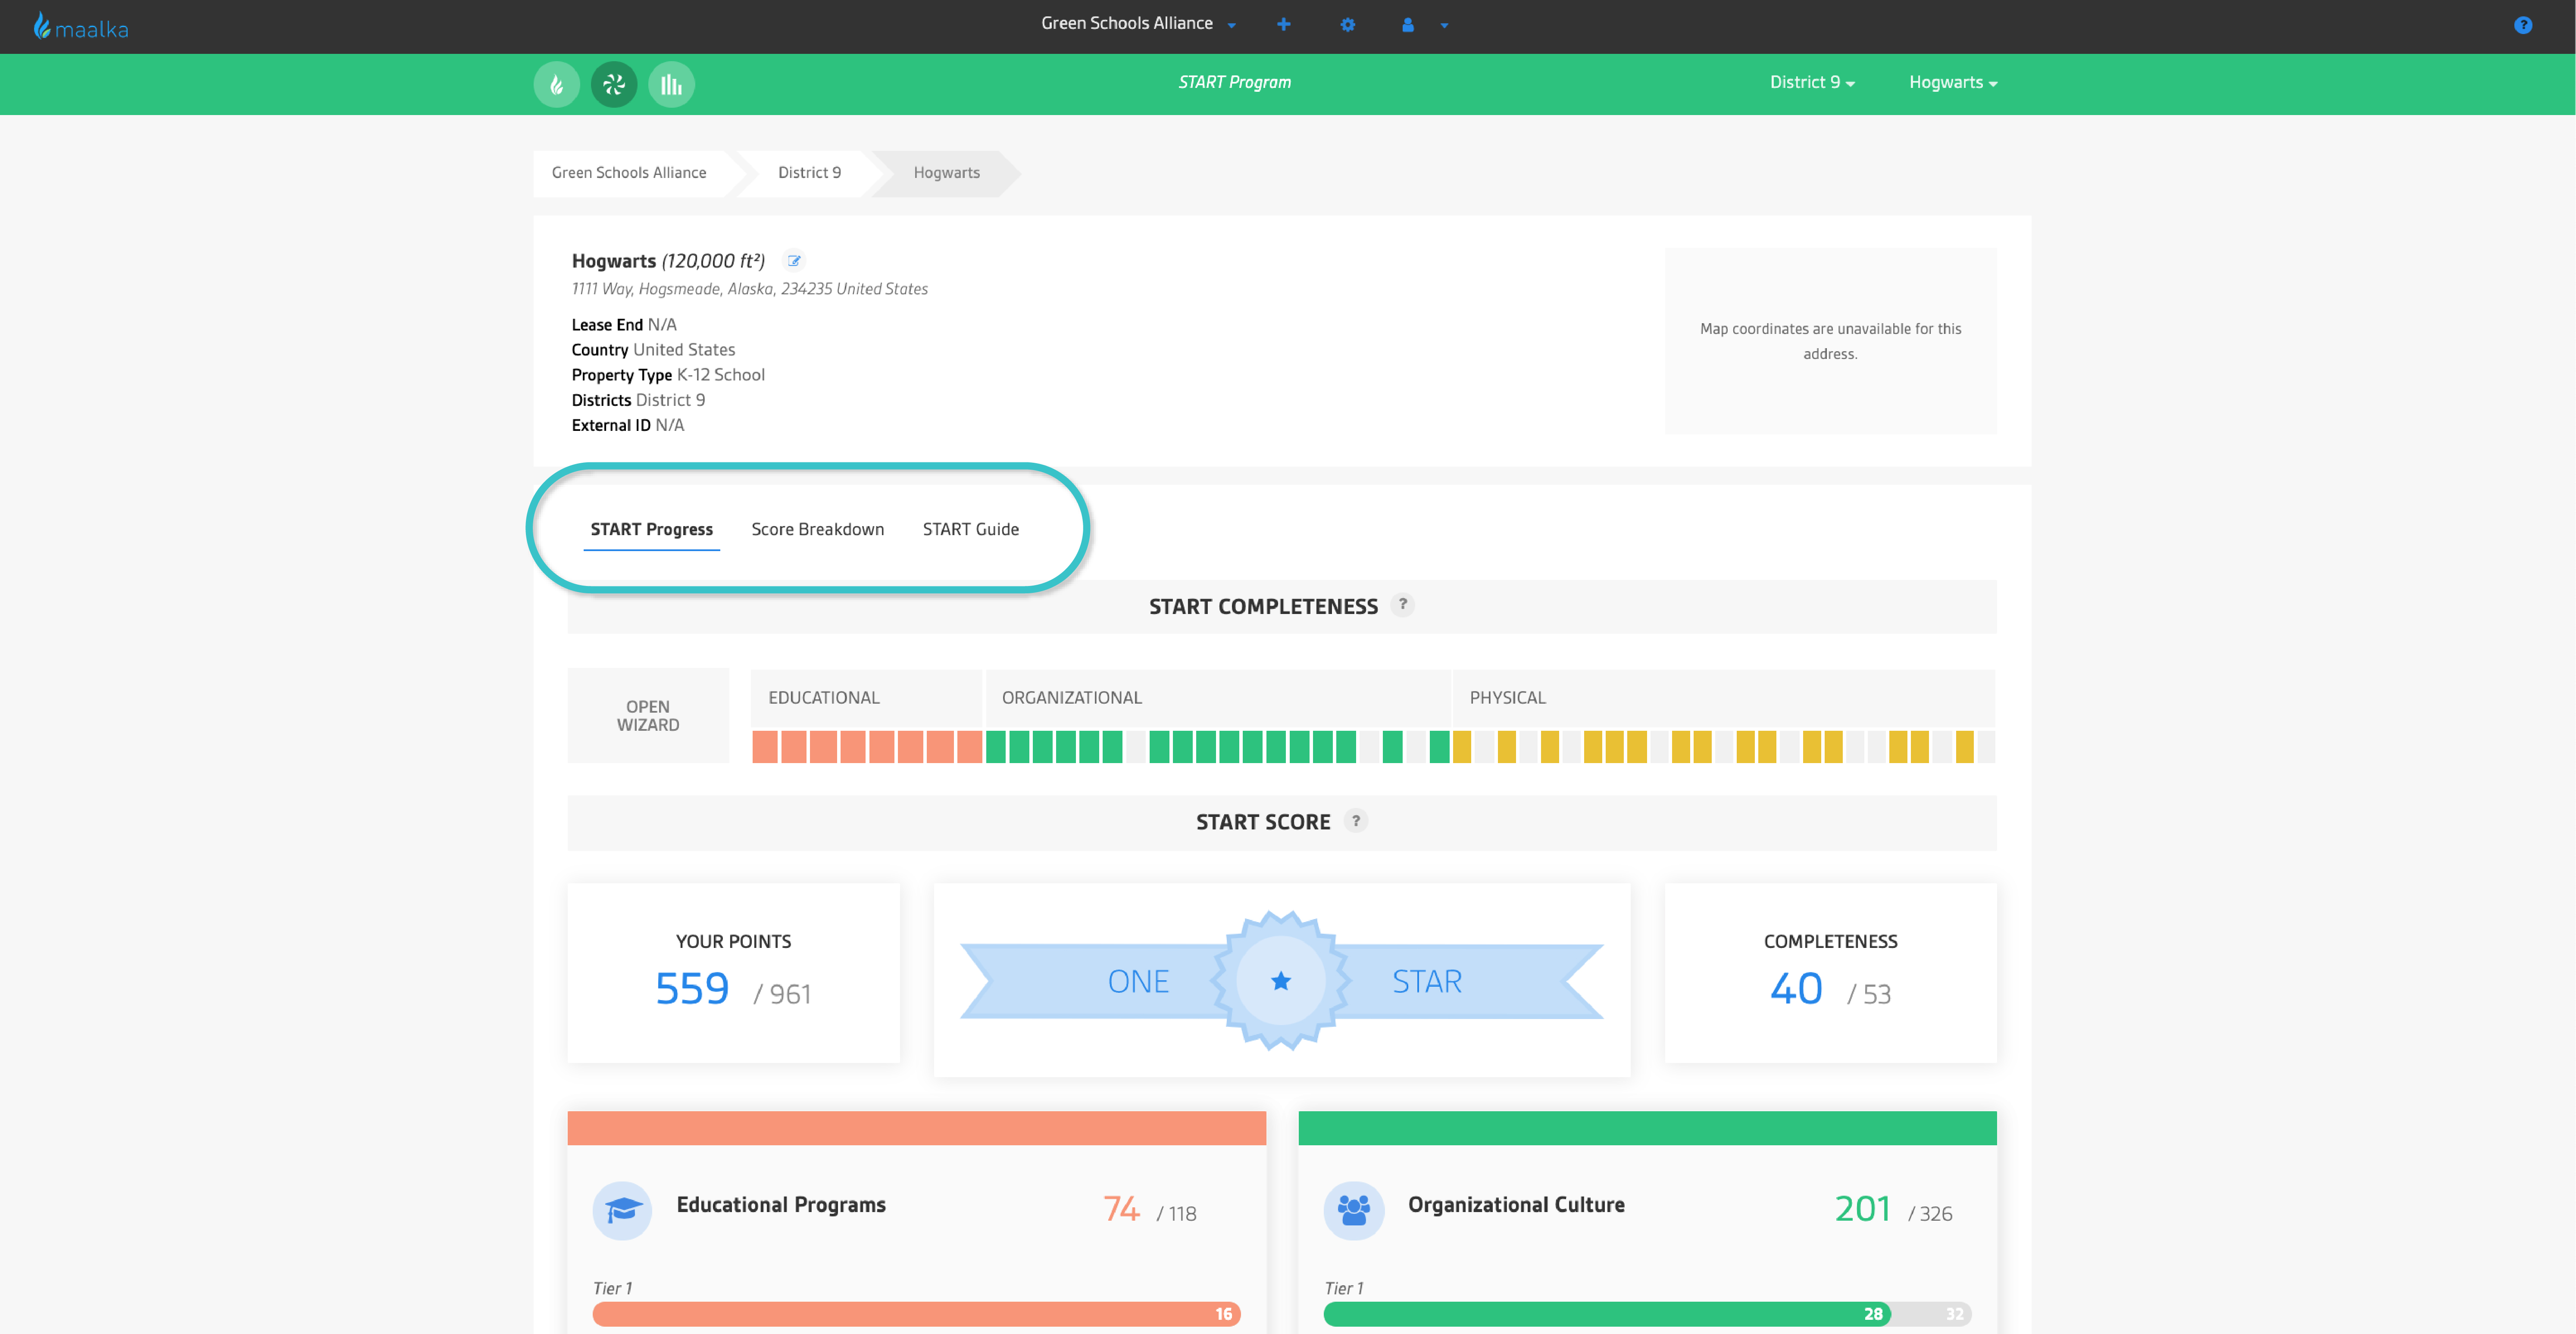The height and width of the screenshot is (1334, 2576).
Task: Open the Hogwarts school dropdown
Action: tap(1953, 82)
